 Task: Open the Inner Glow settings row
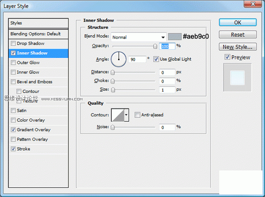39,72
